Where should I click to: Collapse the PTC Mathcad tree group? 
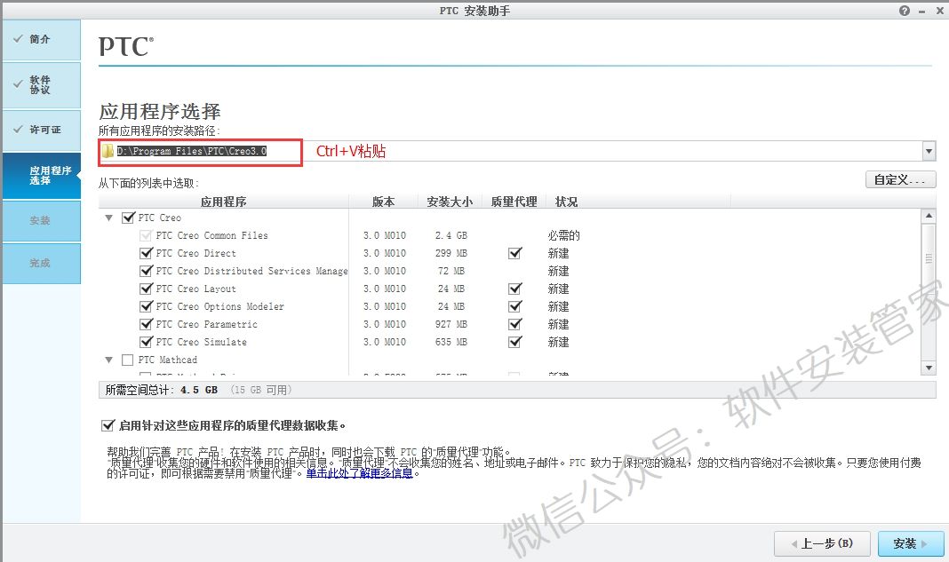click(x=109, y=360)
